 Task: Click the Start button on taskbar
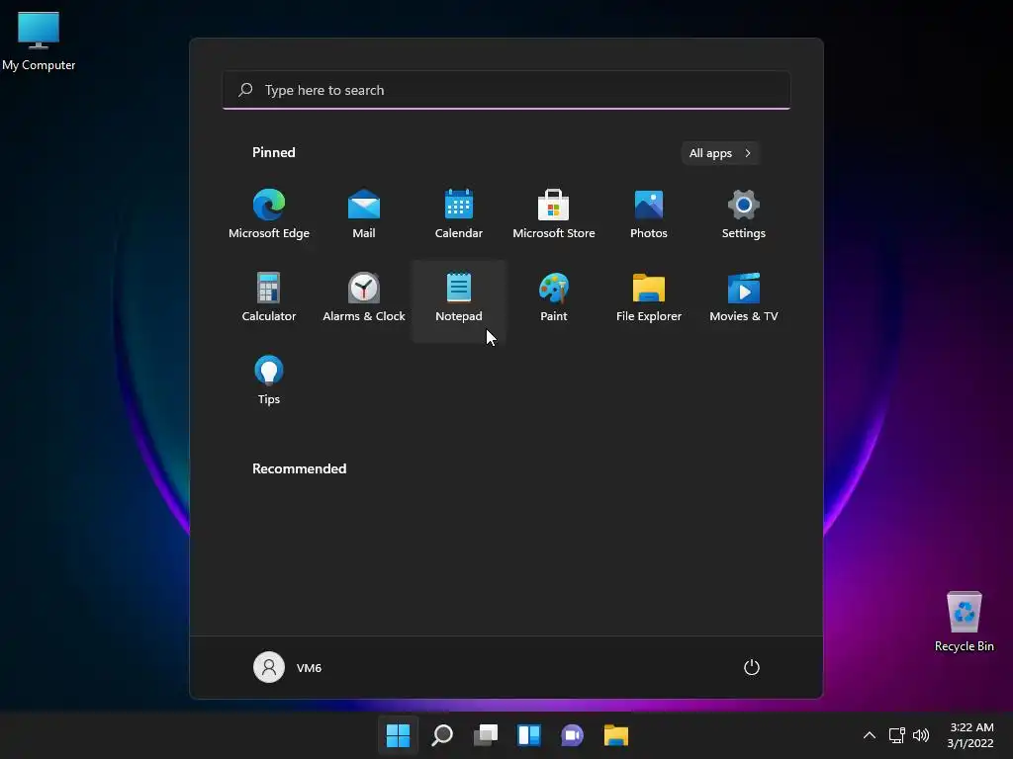(398, 735)
